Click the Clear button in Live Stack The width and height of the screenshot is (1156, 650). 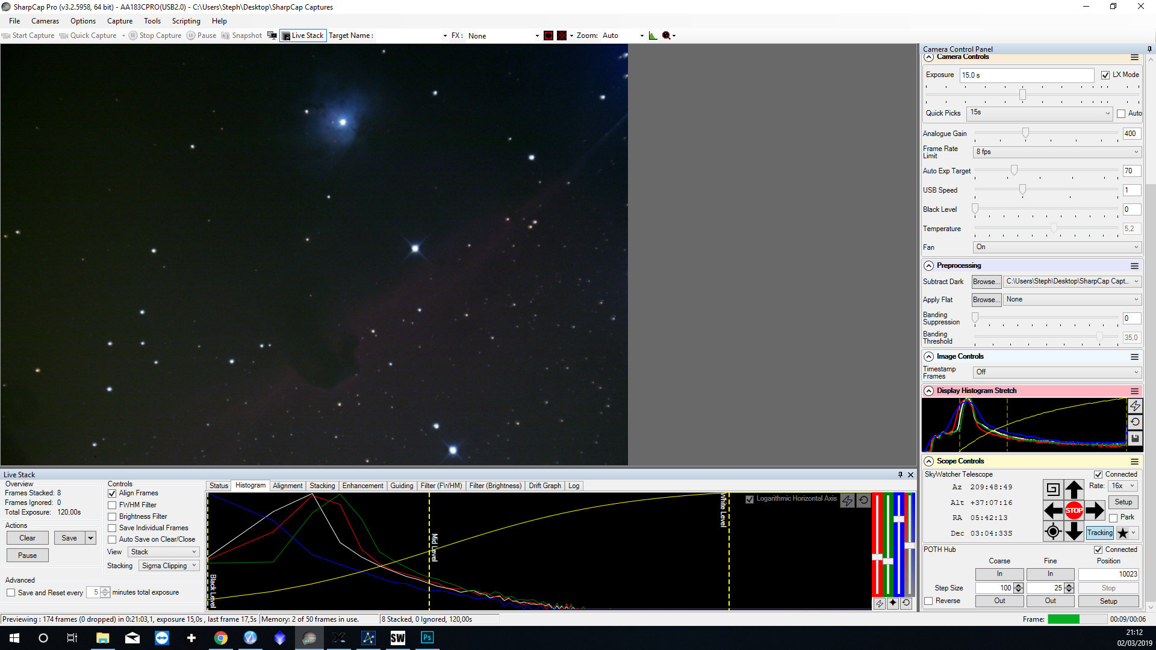click(x=27, y=538)
